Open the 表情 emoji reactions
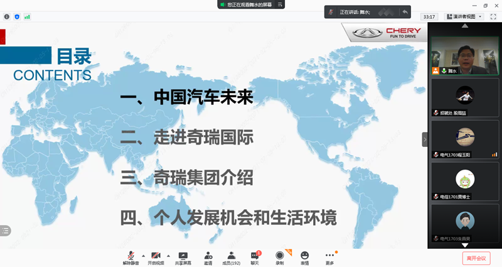The width and height of the screenshot is (502, 267). [304, 258]
